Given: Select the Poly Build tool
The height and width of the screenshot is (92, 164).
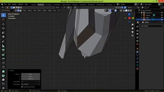Looking at the screenshot, I should click(x=3, y=71).
